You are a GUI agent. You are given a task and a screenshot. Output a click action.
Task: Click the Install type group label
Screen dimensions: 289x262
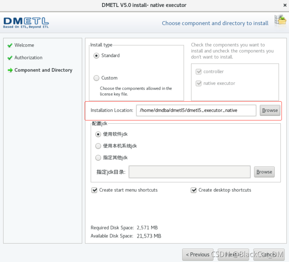click(101, 45)
